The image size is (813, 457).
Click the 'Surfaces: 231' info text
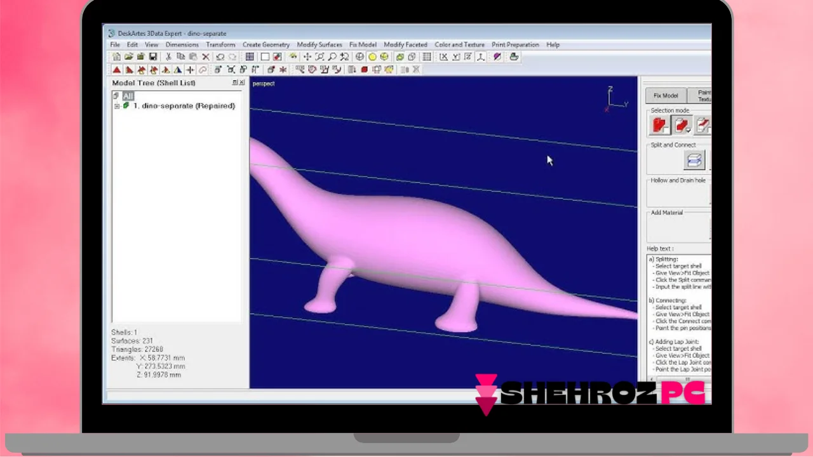pyautogui.click(x=132, y=341)
